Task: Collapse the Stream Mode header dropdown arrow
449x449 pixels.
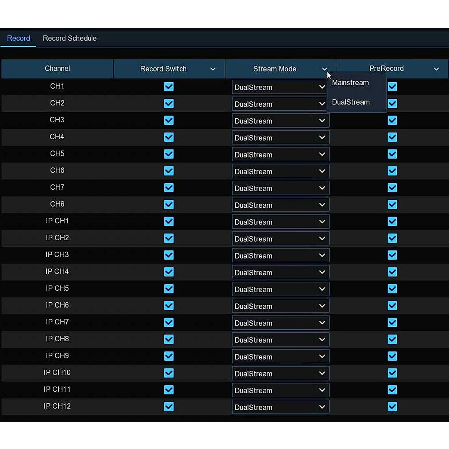Action: [324, 69]
